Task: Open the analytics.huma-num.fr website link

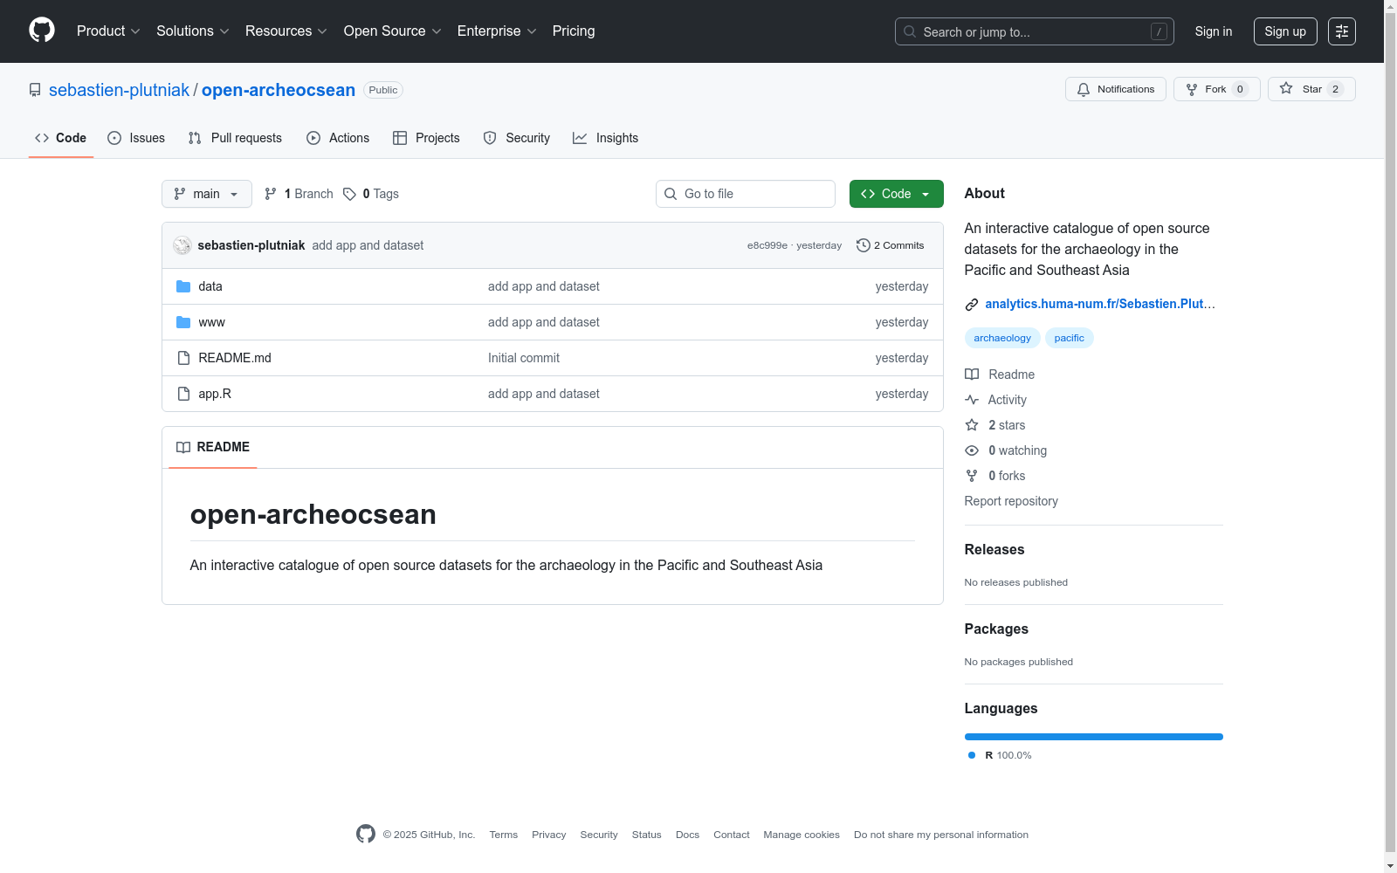Action: point(1100,304)
